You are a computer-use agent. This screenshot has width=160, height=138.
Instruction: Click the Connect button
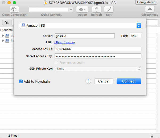[129, 81]
